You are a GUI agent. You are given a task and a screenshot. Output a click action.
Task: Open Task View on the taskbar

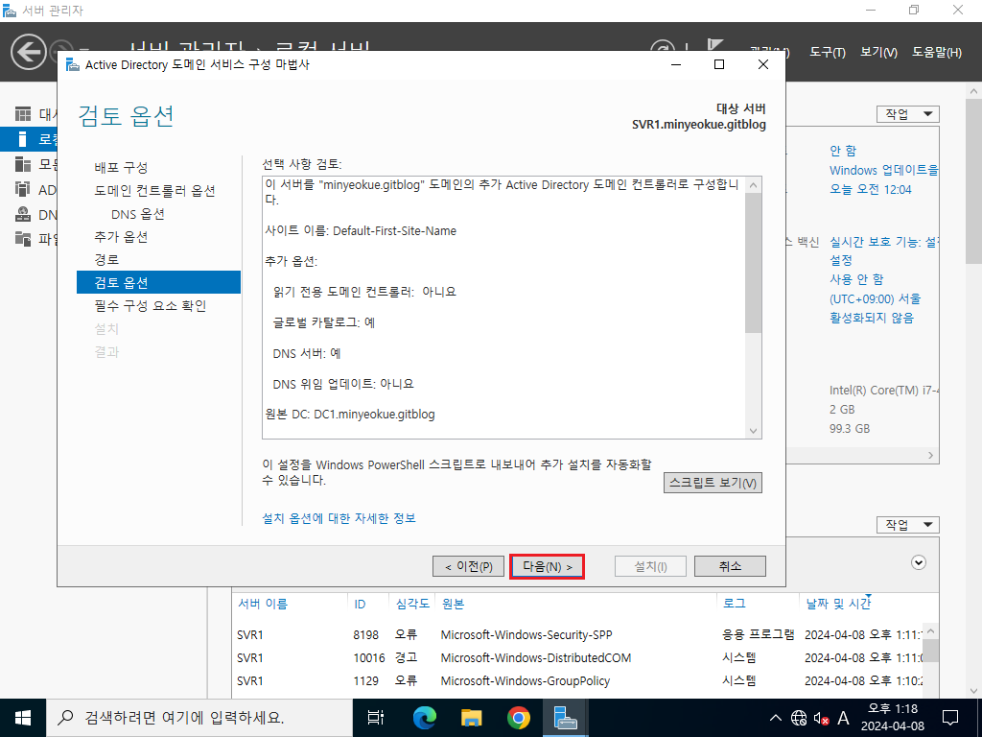point(376,718)
